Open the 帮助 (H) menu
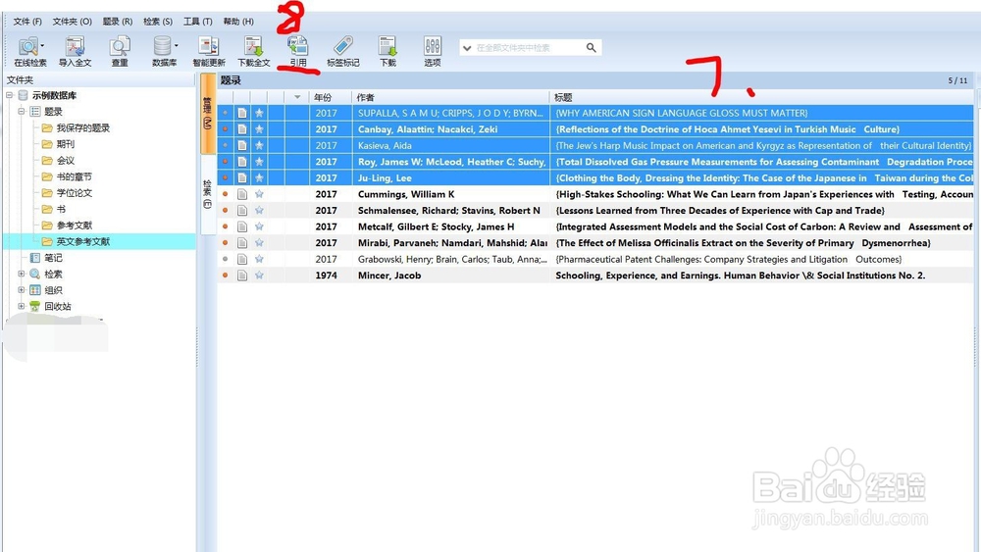 pyautogui.click(x=238, y=22)
